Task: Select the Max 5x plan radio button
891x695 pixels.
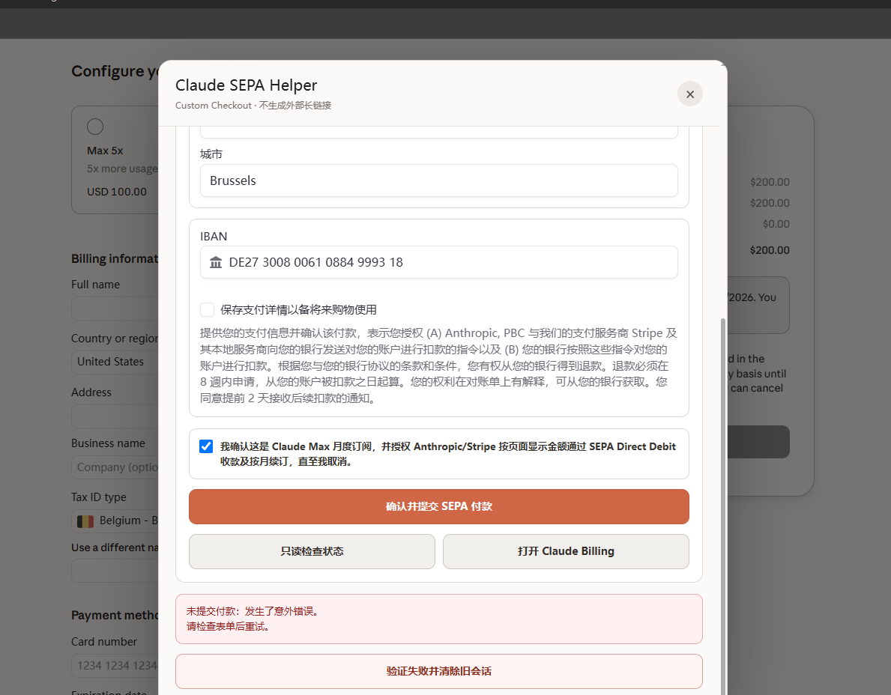Action: click(95, 127)
